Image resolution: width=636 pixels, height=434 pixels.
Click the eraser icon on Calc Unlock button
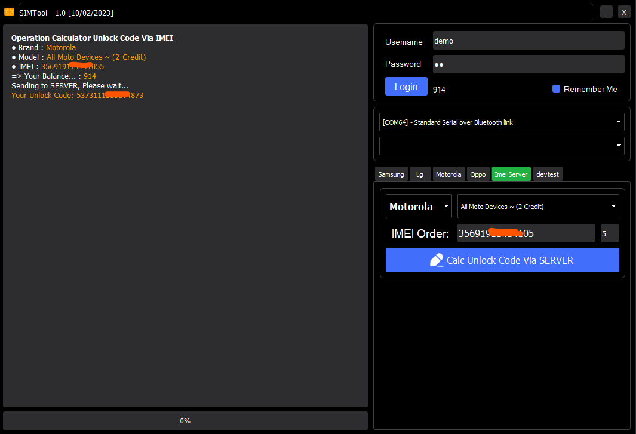437,260
